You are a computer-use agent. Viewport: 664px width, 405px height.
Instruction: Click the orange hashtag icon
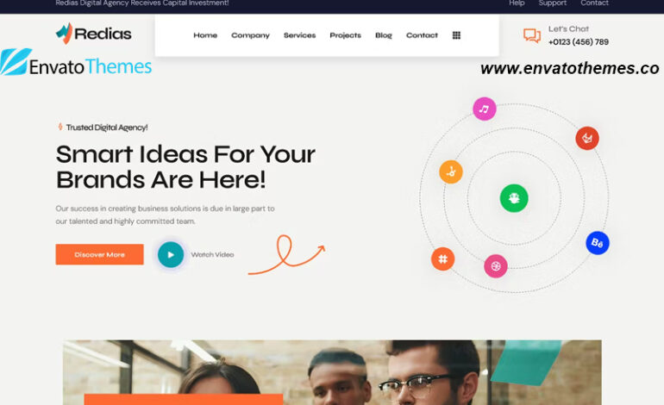pos(442,259)
